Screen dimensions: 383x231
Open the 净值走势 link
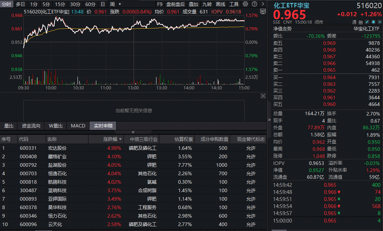click(282, 29)
